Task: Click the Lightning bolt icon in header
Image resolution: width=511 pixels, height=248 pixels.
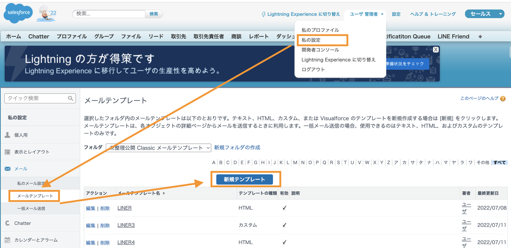Action: [263, 14]
